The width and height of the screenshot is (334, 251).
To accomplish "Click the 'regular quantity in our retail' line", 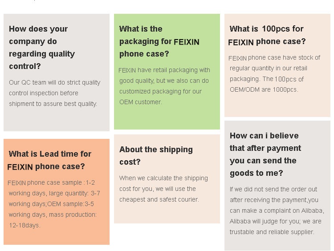I will coord(269,69).
